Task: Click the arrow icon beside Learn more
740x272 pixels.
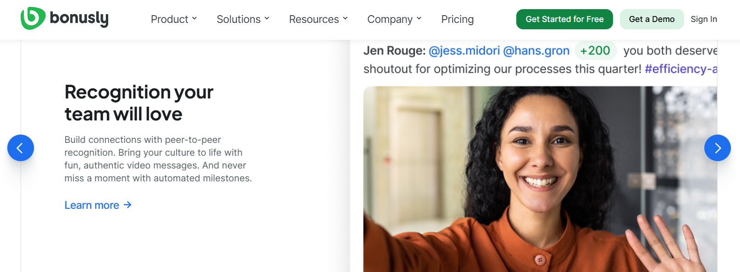Action: [127, 205]
